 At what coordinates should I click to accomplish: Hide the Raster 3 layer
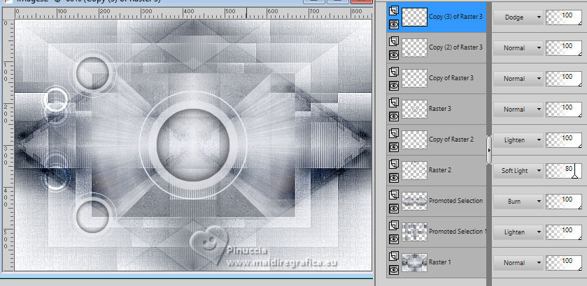click(393, 116)
